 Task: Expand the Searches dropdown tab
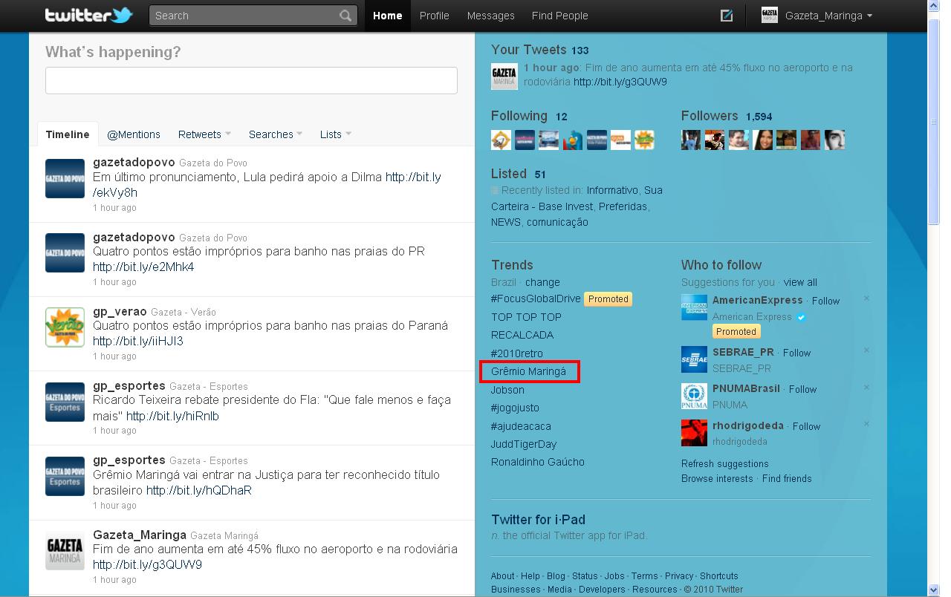[x=275, y=134]
